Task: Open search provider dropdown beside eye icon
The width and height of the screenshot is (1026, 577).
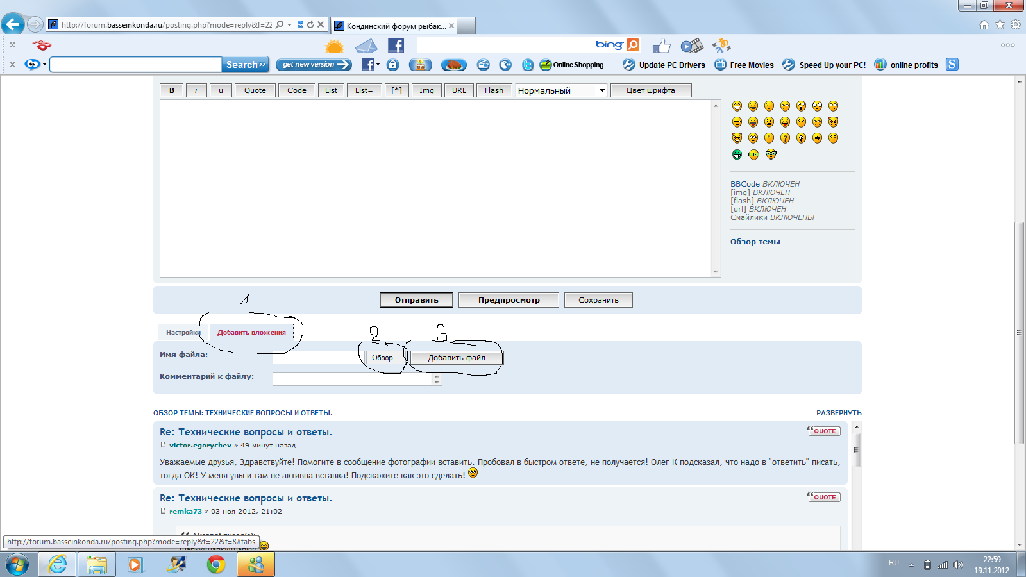Action: click(44, 65)
